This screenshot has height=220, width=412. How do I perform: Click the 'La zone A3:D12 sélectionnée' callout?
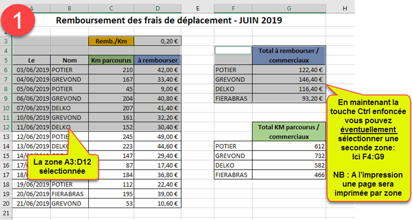click(x=62, y=167)
